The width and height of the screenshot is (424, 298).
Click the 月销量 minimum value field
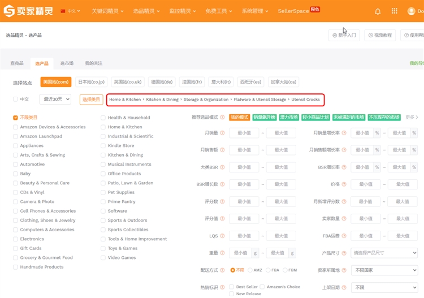(x=244, y=133)
